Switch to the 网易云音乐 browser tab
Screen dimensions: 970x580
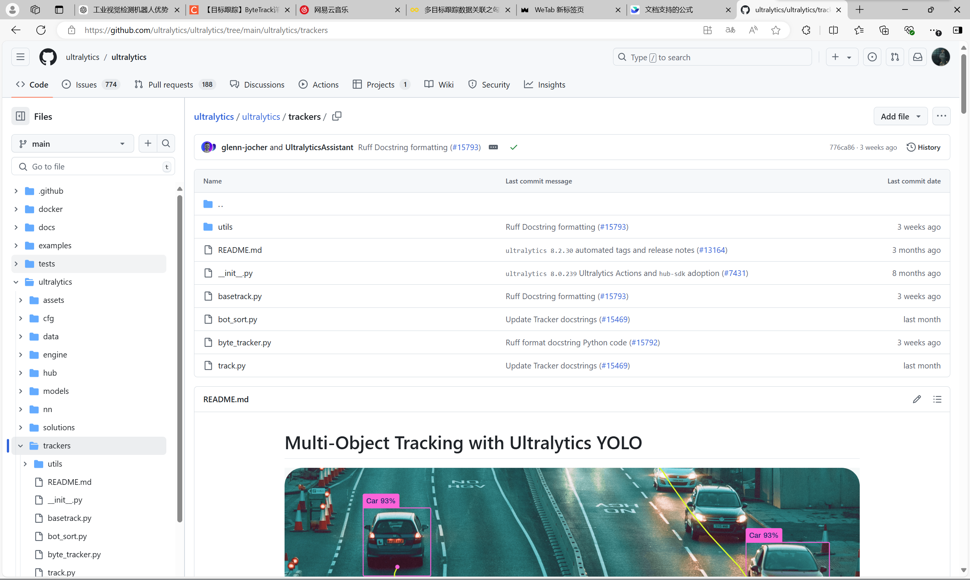350,10
